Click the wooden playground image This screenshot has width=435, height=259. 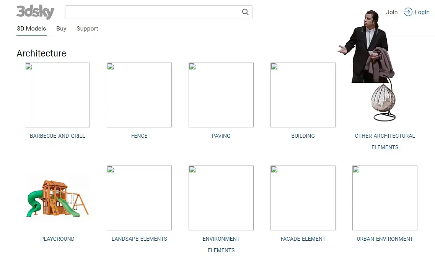pyautogui.click(x=57, y=198)
